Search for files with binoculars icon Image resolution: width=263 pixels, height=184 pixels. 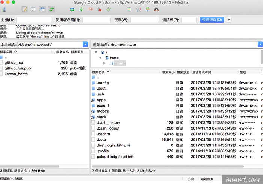[x=156, y=9]
